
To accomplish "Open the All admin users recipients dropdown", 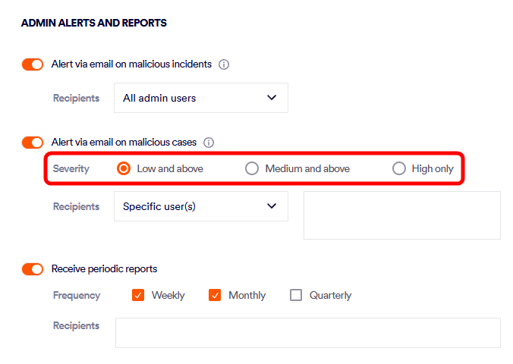I will pyautogui.click(x=200, y=98).
